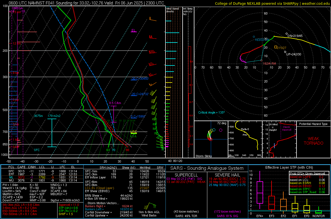Click the Effective Layer STP (with CIN) title

tap(289, 168)
